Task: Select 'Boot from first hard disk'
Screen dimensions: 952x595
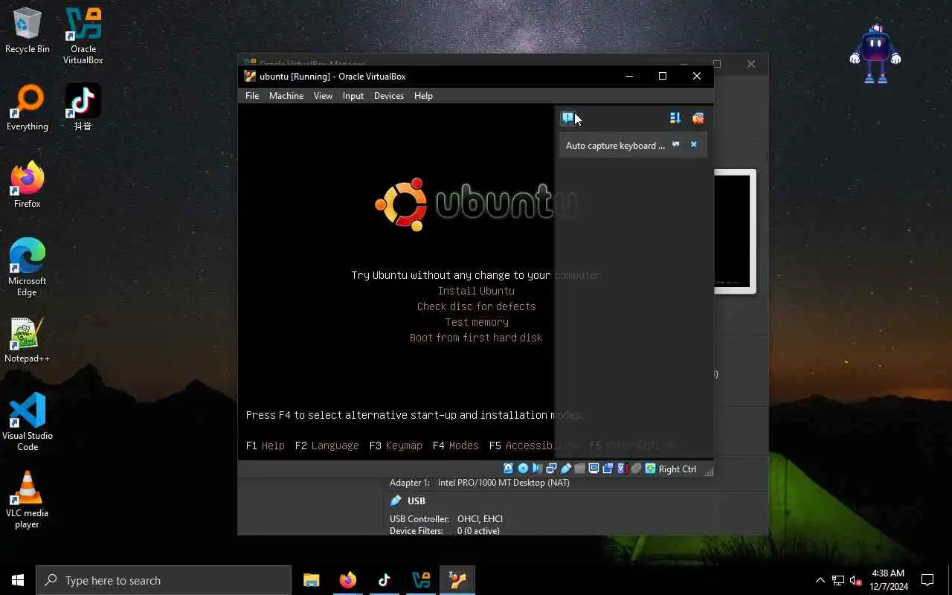Action: [x=476, y=338]
